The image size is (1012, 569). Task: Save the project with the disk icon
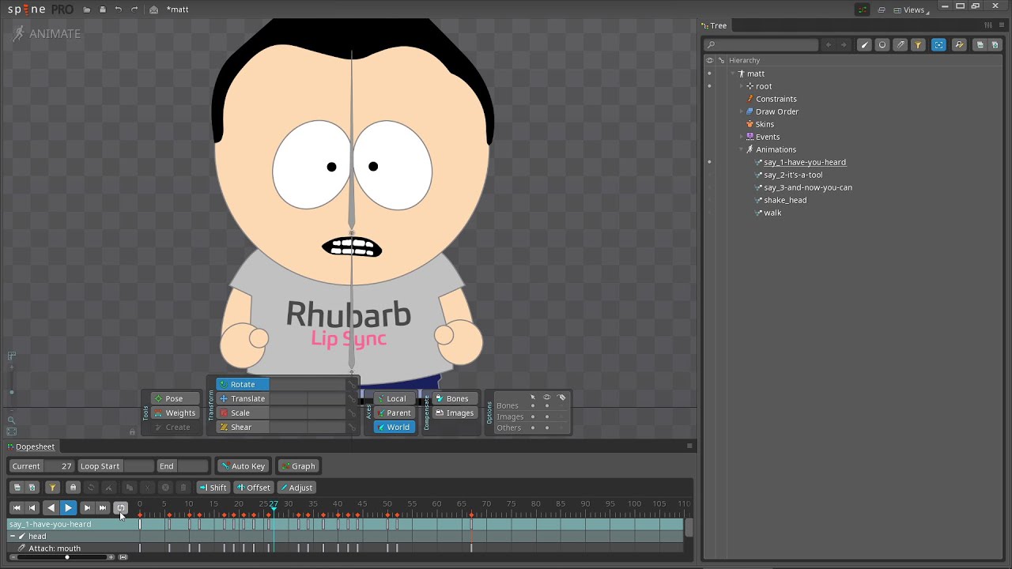coord(102,9)
